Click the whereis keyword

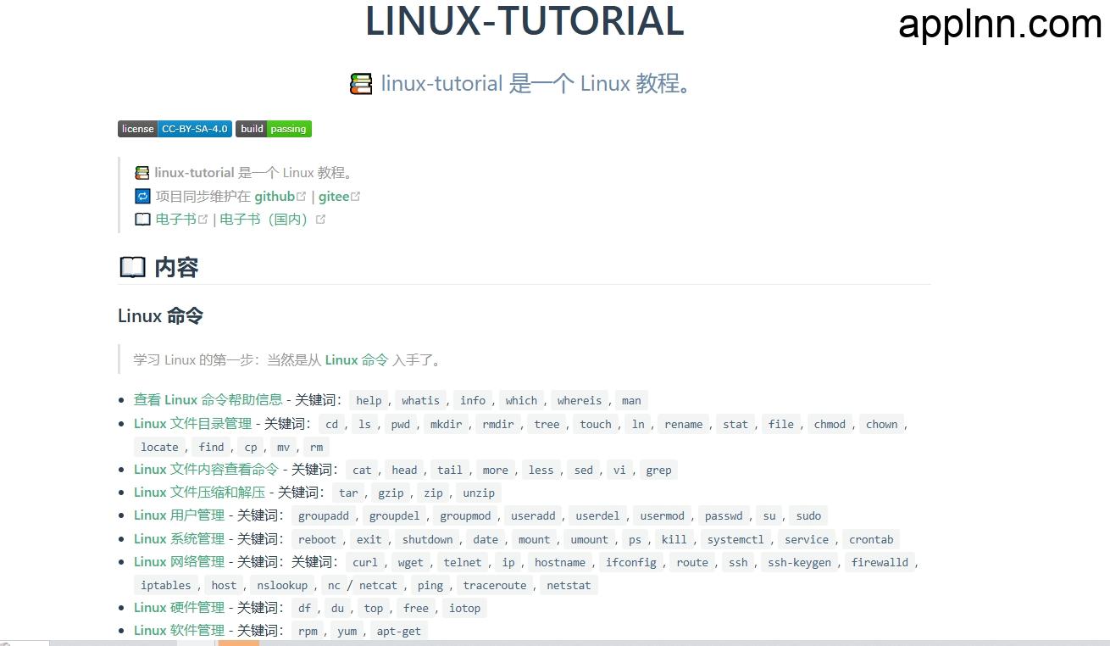coord(580,400)
